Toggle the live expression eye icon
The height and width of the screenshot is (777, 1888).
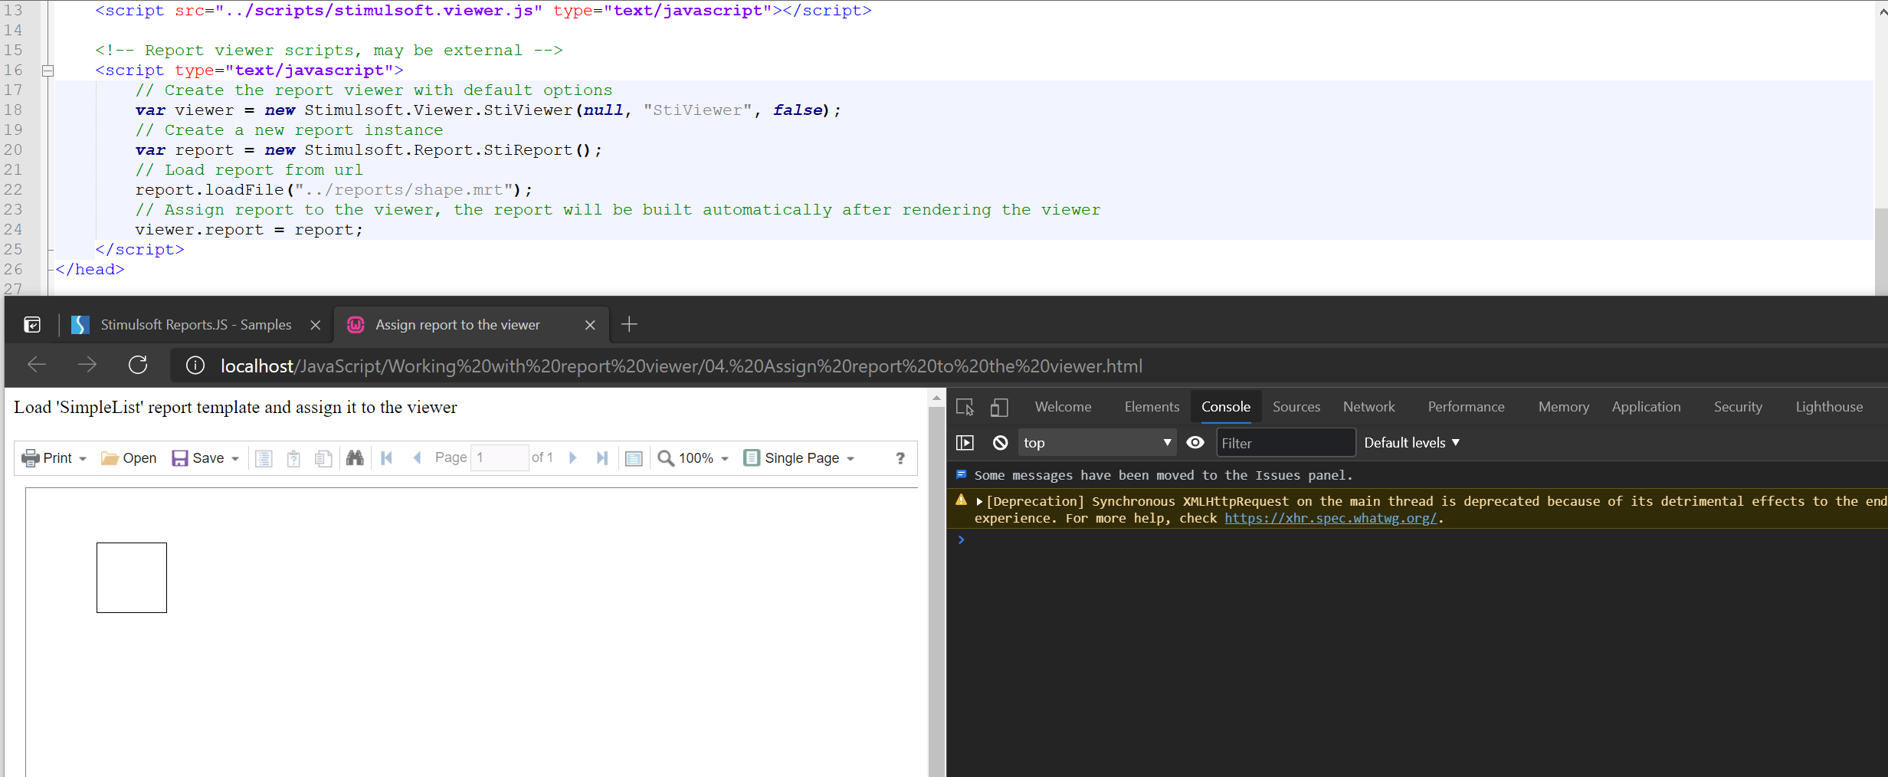(1195, 443)
